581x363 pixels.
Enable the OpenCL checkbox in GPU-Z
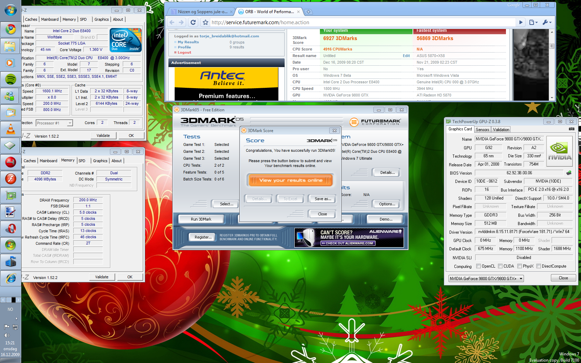click(x=478, y=266)
